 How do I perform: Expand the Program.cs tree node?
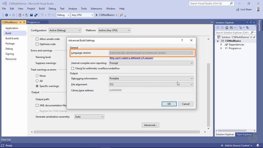pyautogui.click(x=221, y=49)
